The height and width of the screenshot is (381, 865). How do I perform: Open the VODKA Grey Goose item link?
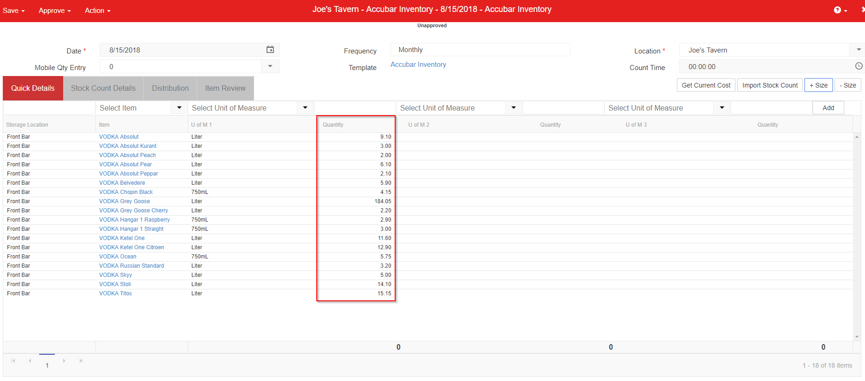[x=124, y=201]
